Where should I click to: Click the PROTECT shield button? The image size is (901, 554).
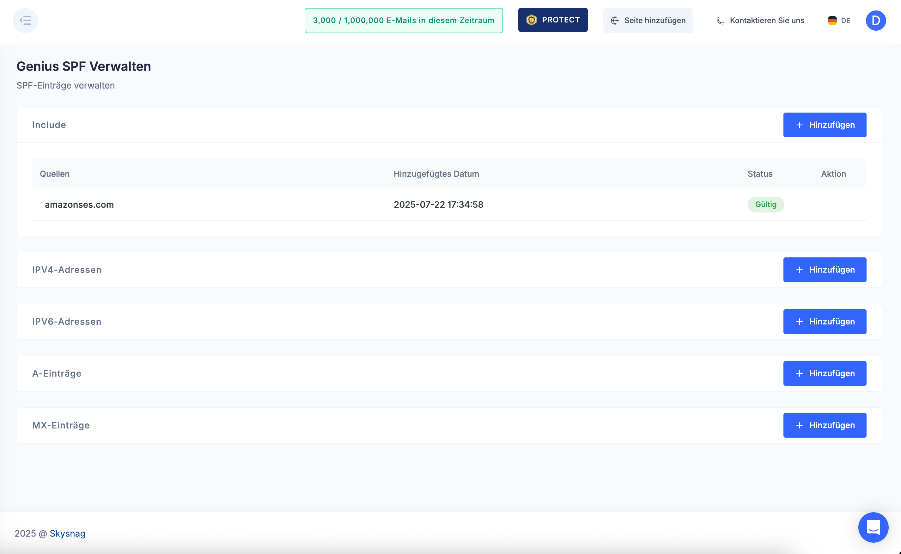coord(552,20)
